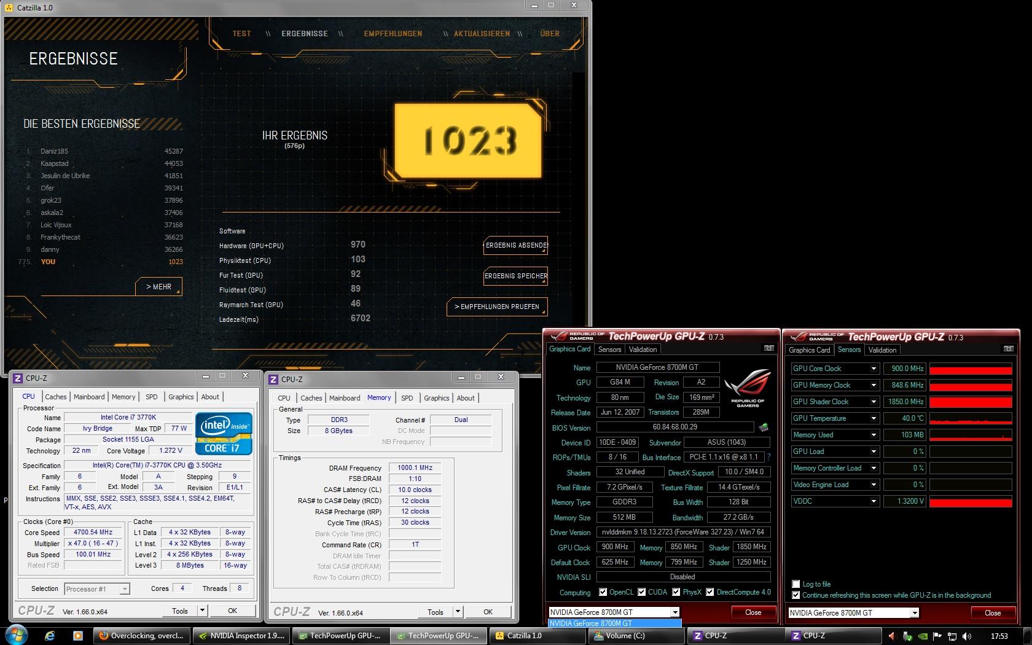This screenshot has width=1032, height=645.
Task: Open the AKTUALISIEREN tab in Catzilla
Action: pos(482,34)
